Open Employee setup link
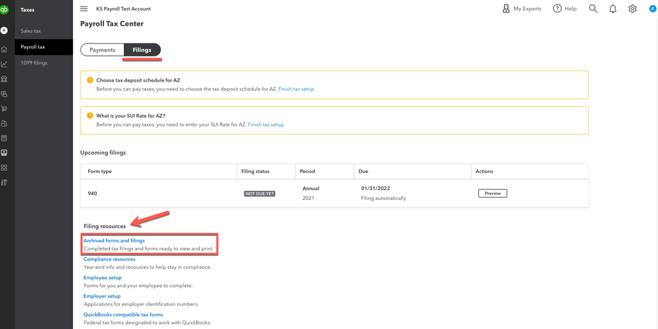658x329 pixels. click(102, 278)
